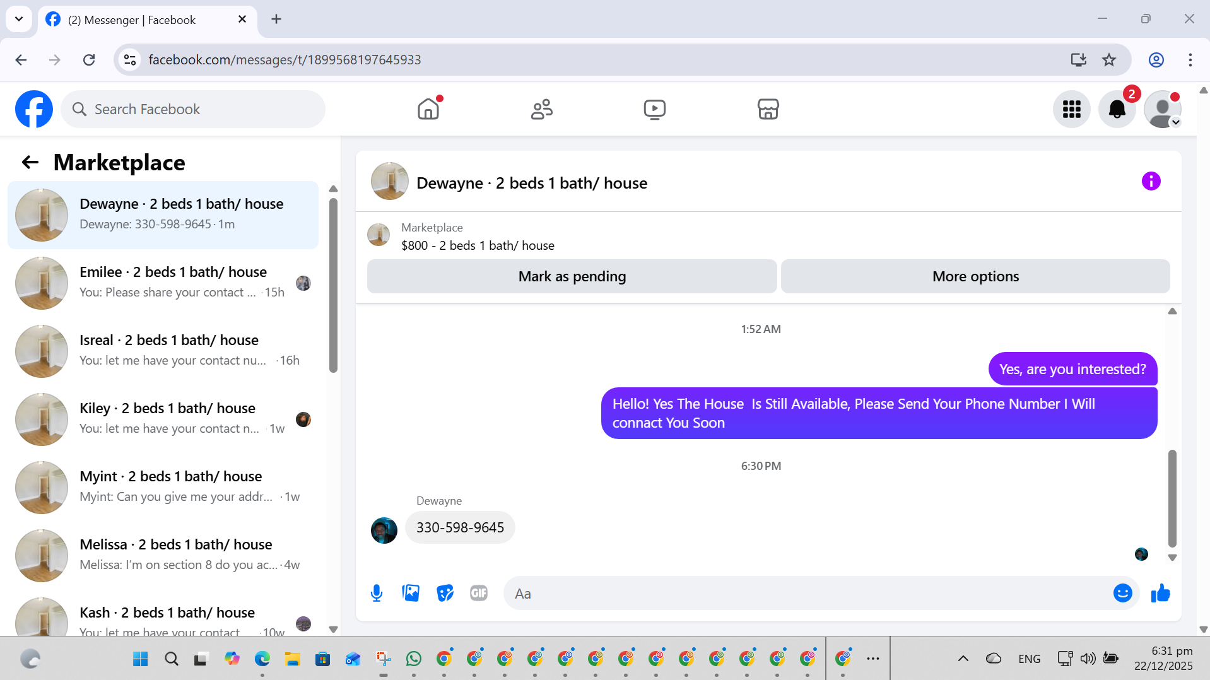Send a thumbs-up like
This screenshot has width=1210, height=680.
point(1160,593)
